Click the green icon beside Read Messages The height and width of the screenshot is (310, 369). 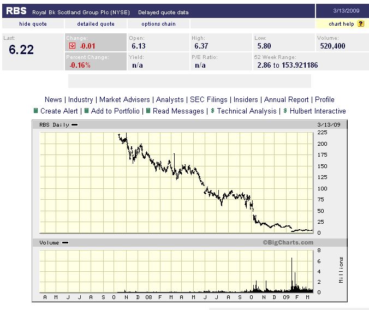148,111
